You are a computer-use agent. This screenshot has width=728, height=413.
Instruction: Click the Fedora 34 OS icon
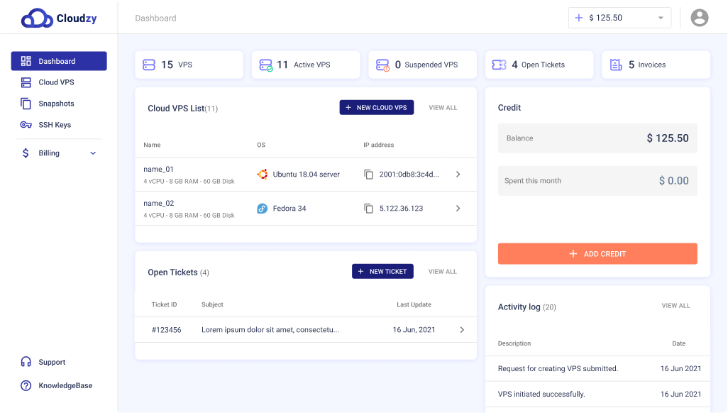coord(263,208)
